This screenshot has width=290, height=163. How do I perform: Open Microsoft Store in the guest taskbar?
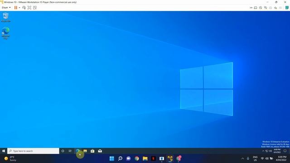click(x=92, y=151)
